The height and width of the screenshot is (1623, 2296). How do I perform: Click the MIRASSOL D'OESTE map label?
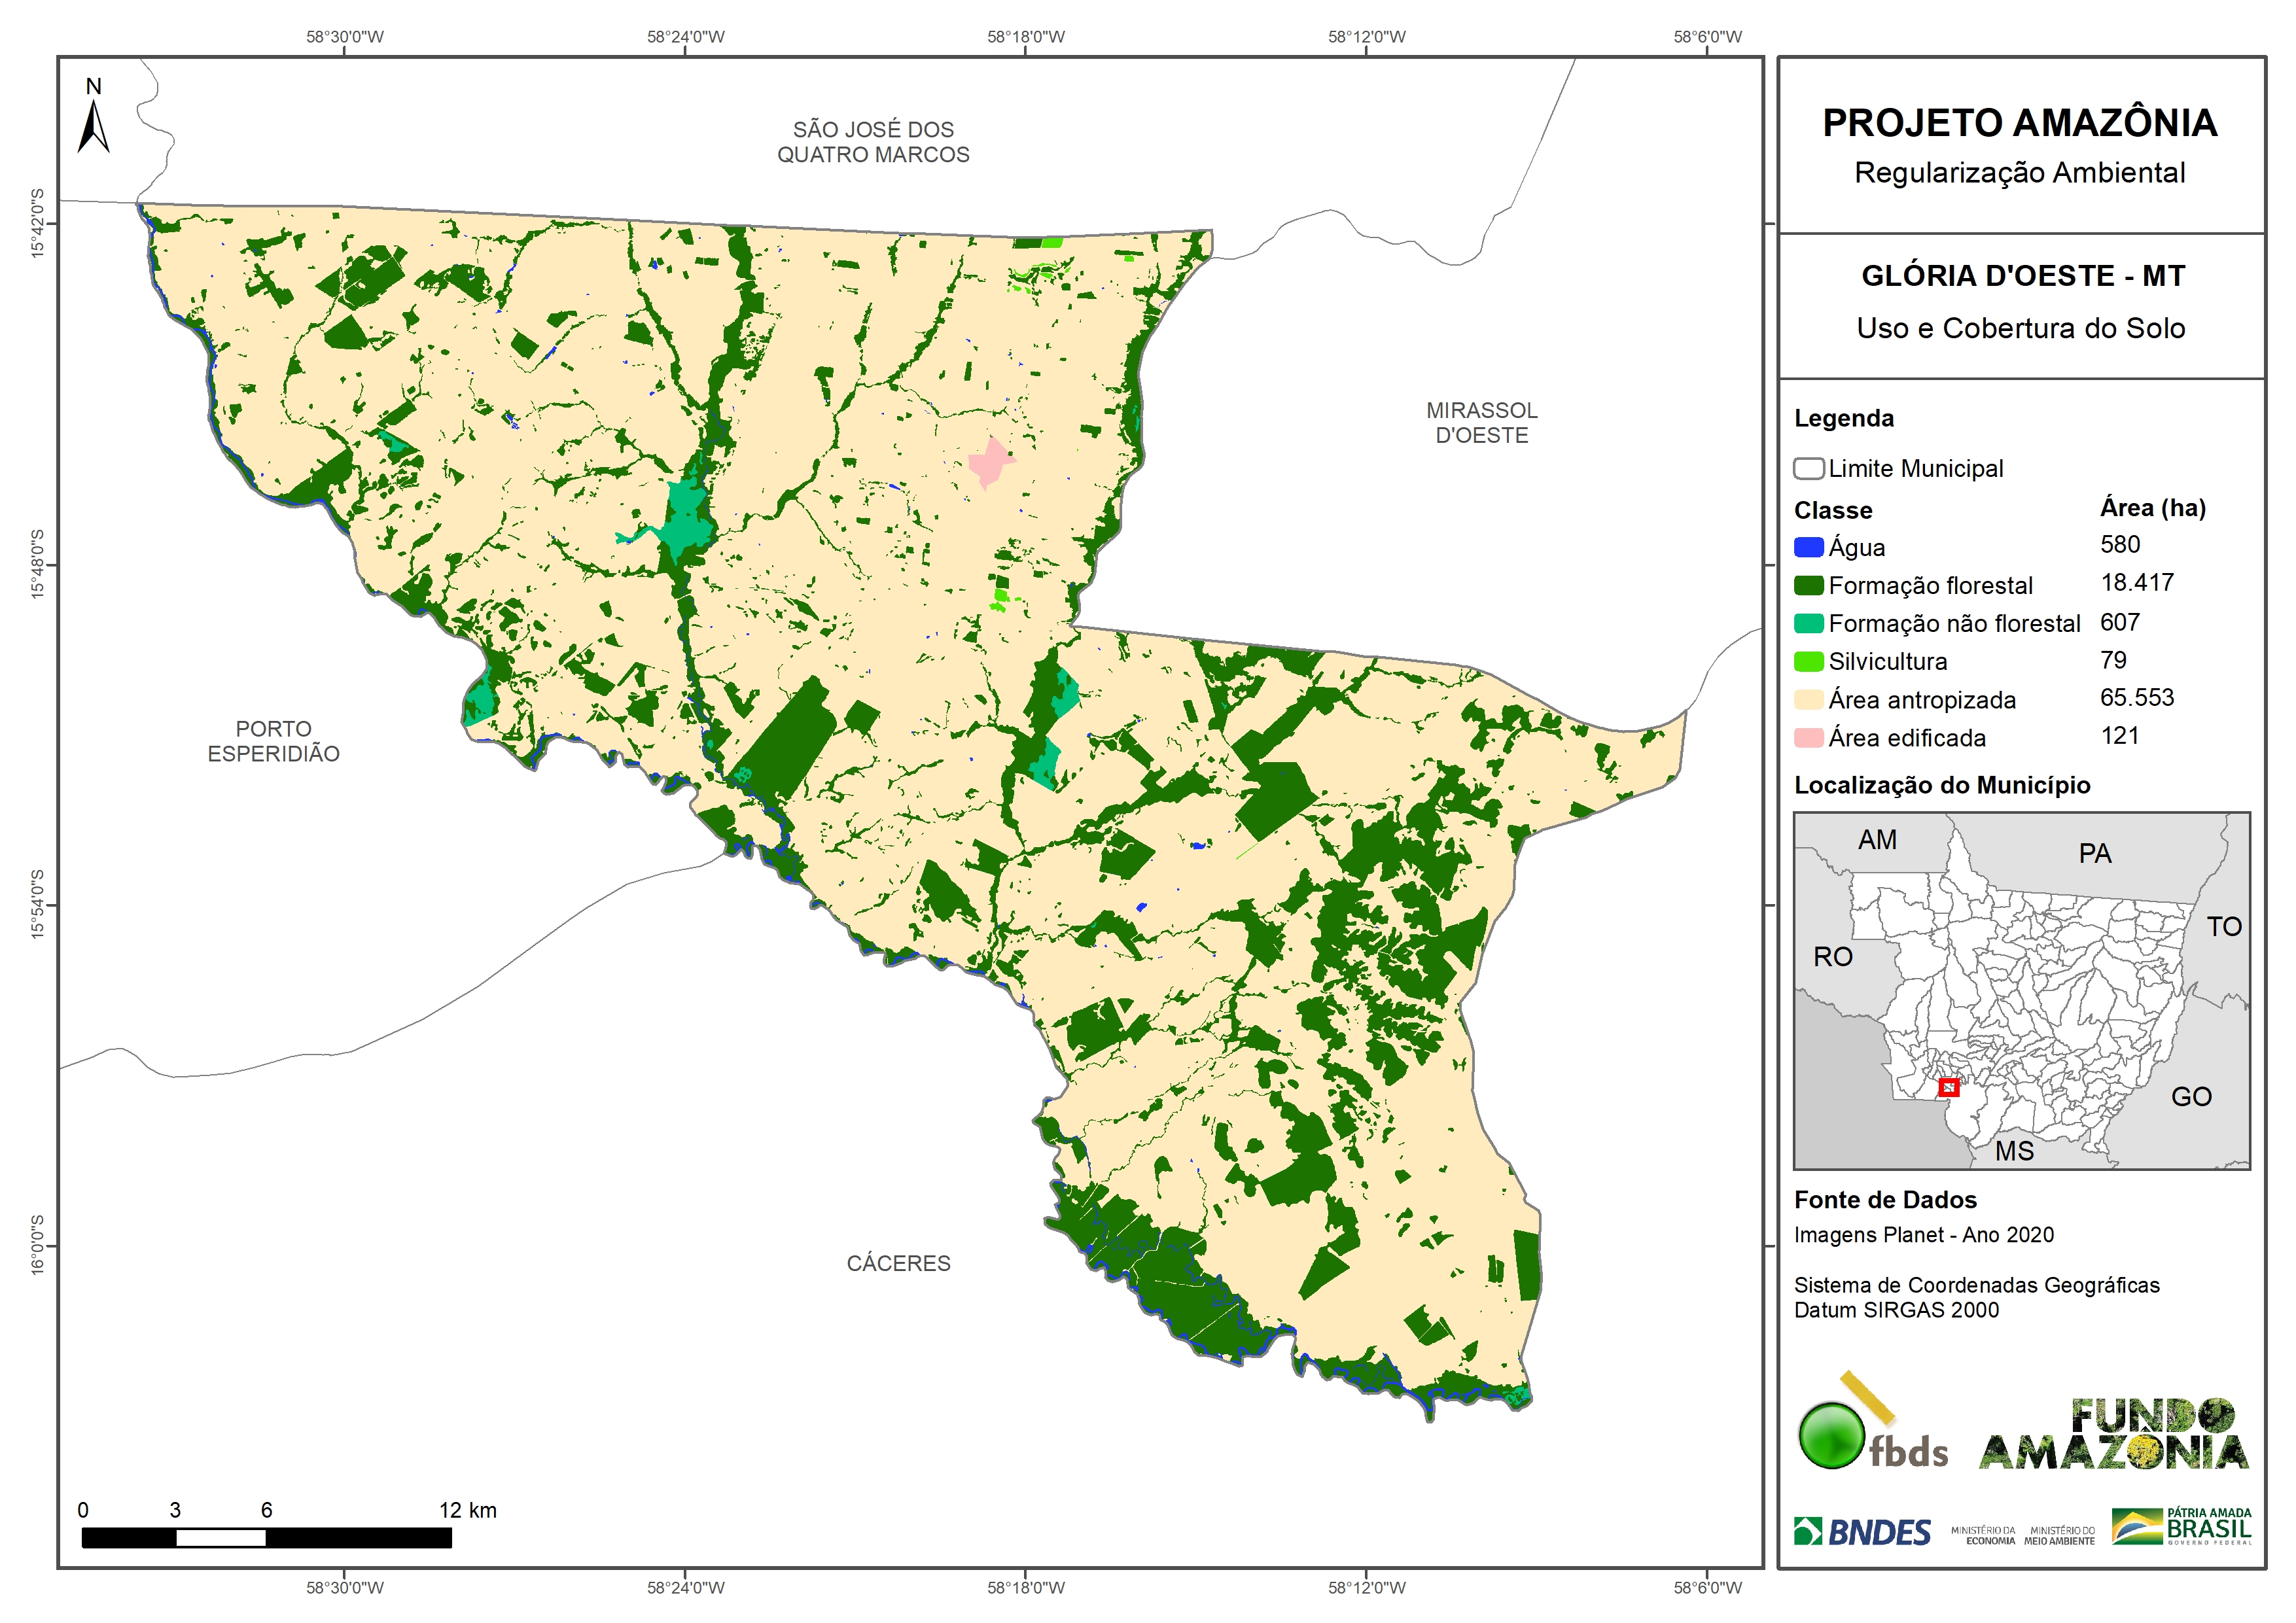[x=1481, y=423]
